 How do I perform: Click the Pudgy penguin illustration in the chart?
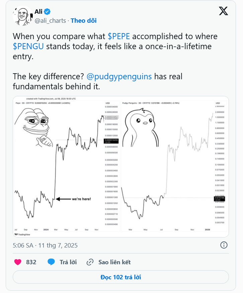tap(140, 128)
